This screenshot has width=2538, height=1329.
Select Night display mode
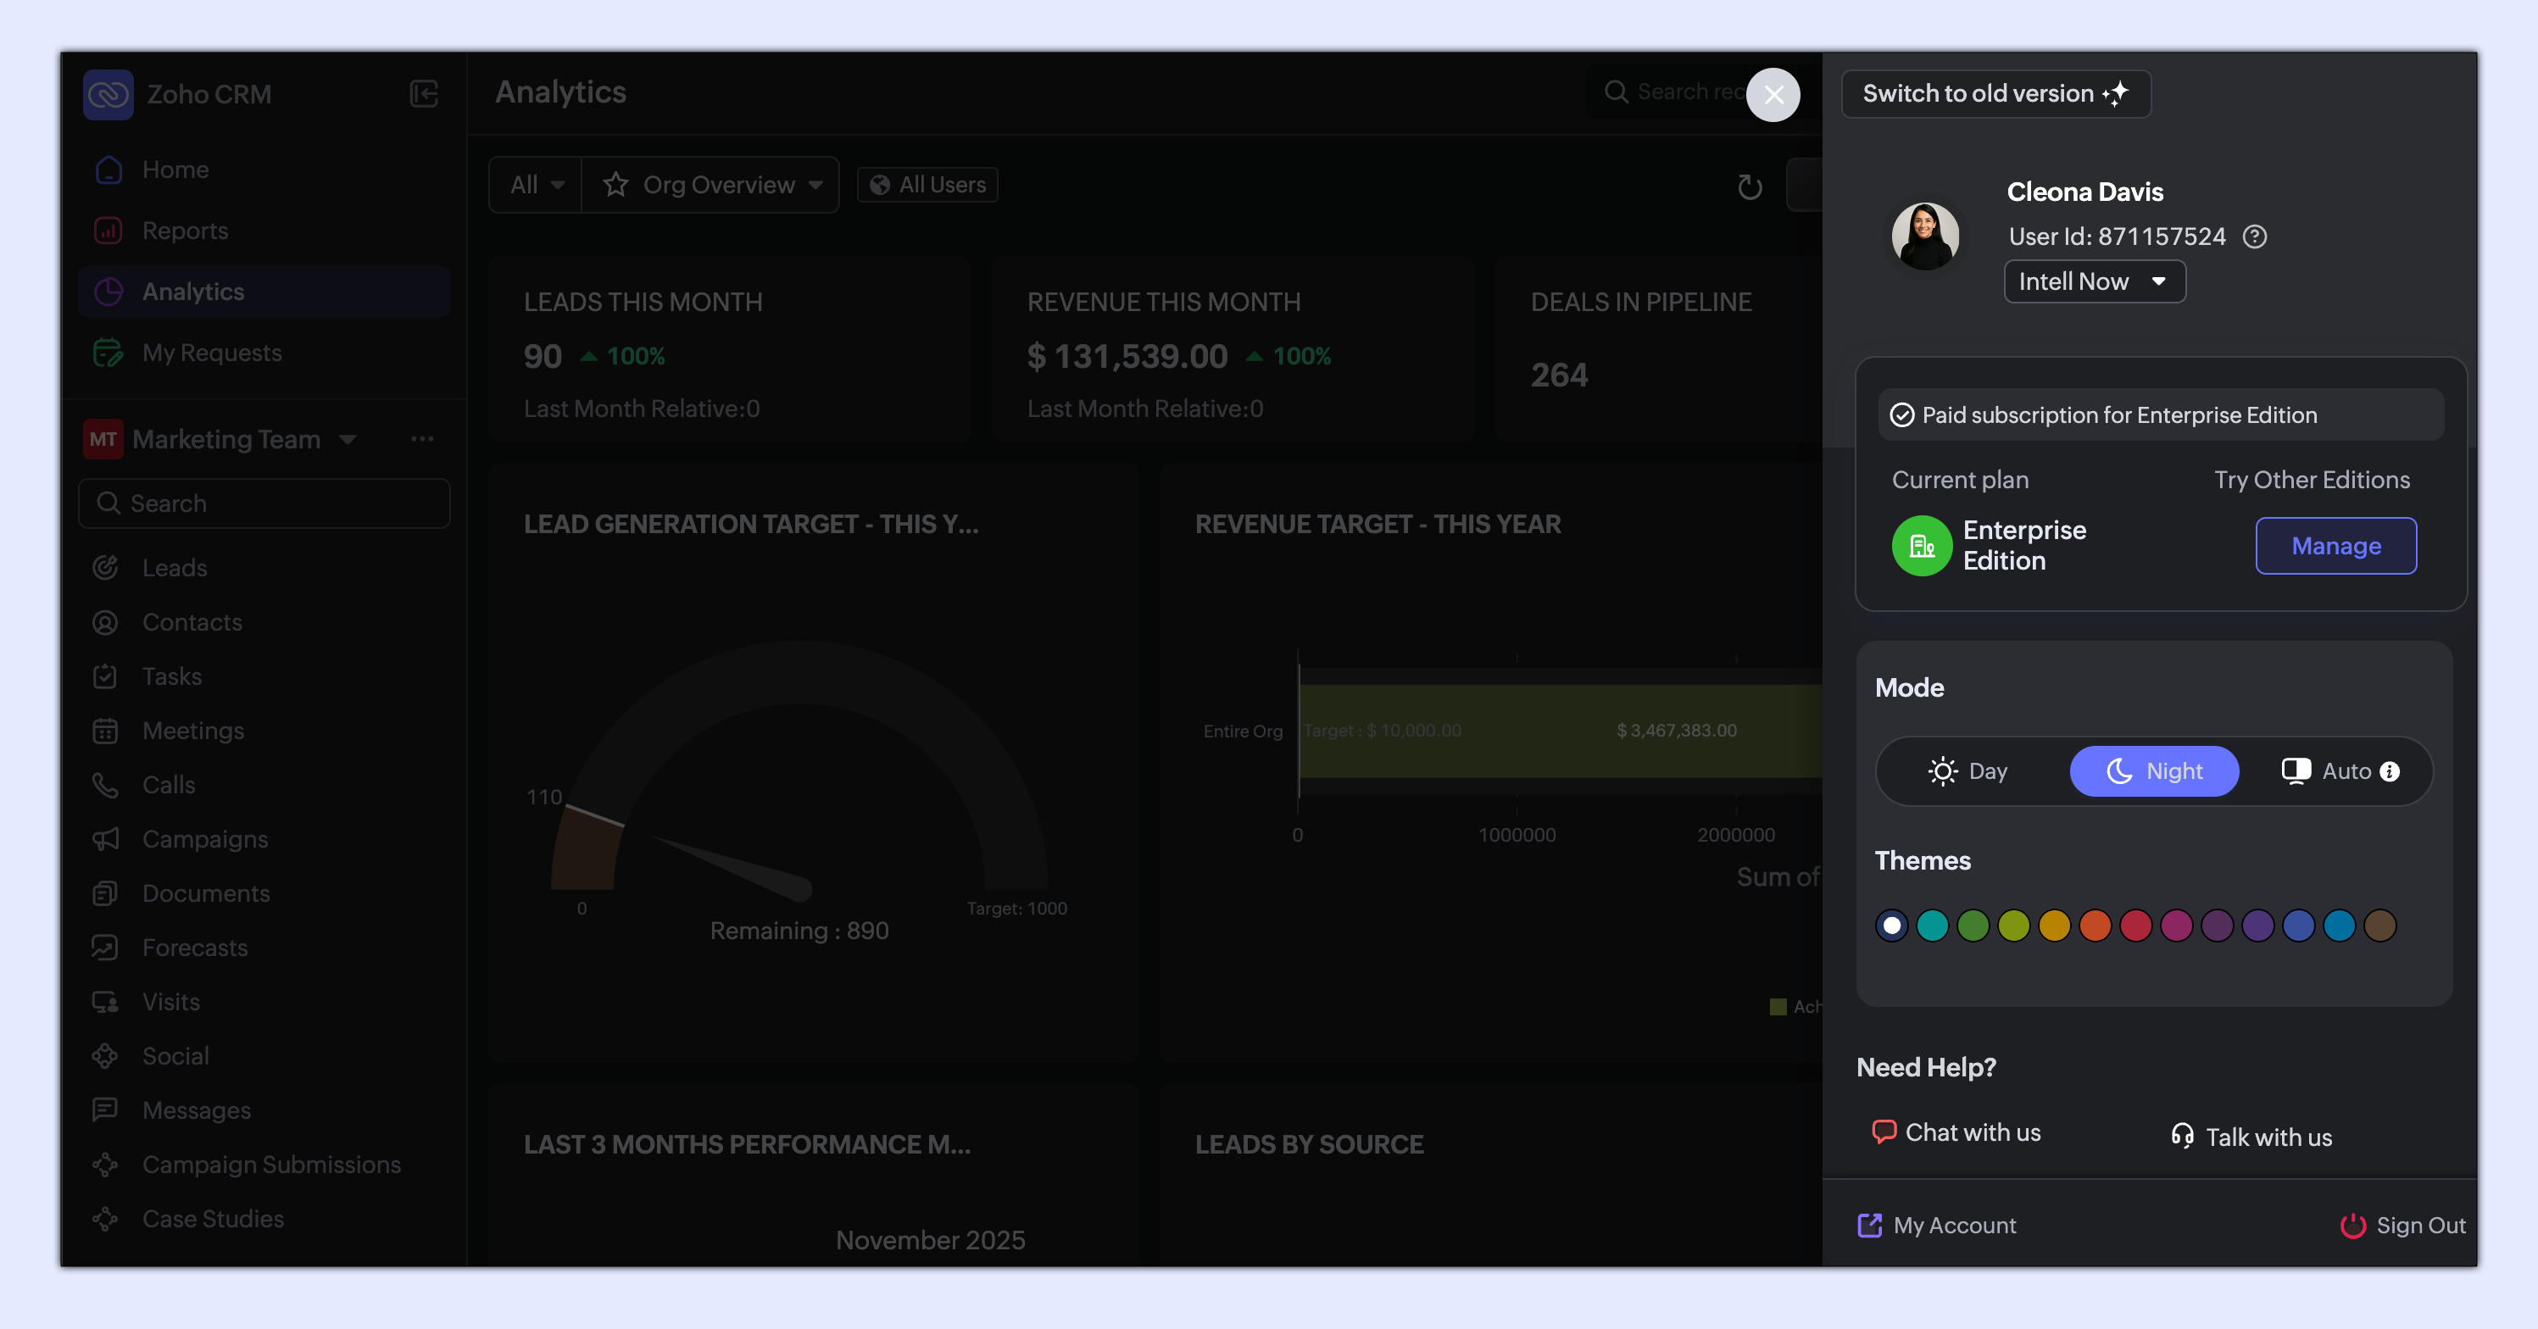tap(2154, 771)
